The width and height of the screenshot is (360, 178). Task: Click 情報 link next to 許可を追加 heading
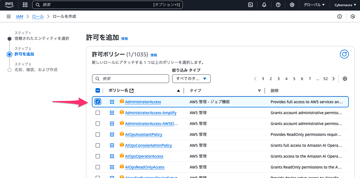point(125,39)
